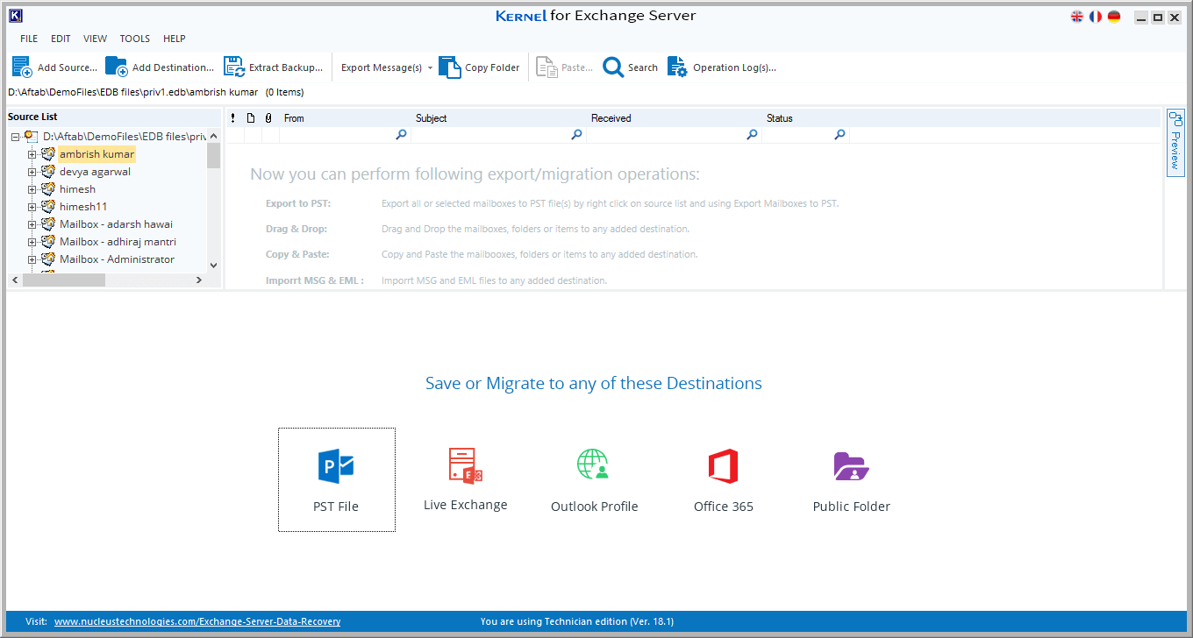Click the attachment paperclip column header
1193x638 pixels.
click(268, 118)
